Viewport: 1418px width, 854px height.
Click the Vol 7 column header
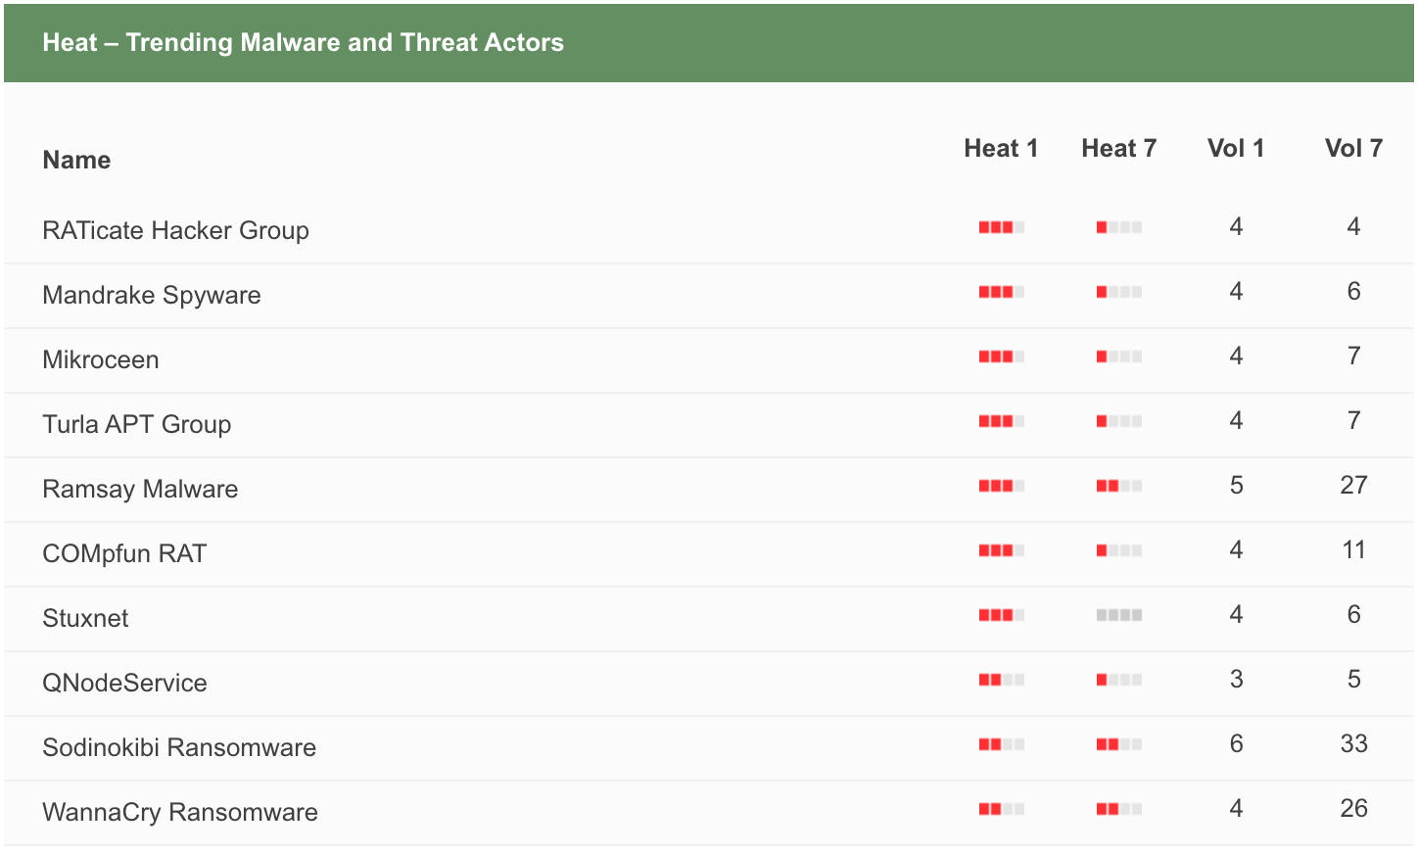(1353, 148)
